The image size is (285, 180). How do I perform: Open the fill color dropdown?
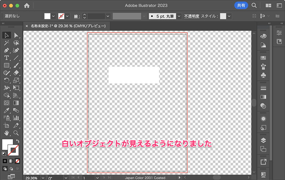point(53,16)
